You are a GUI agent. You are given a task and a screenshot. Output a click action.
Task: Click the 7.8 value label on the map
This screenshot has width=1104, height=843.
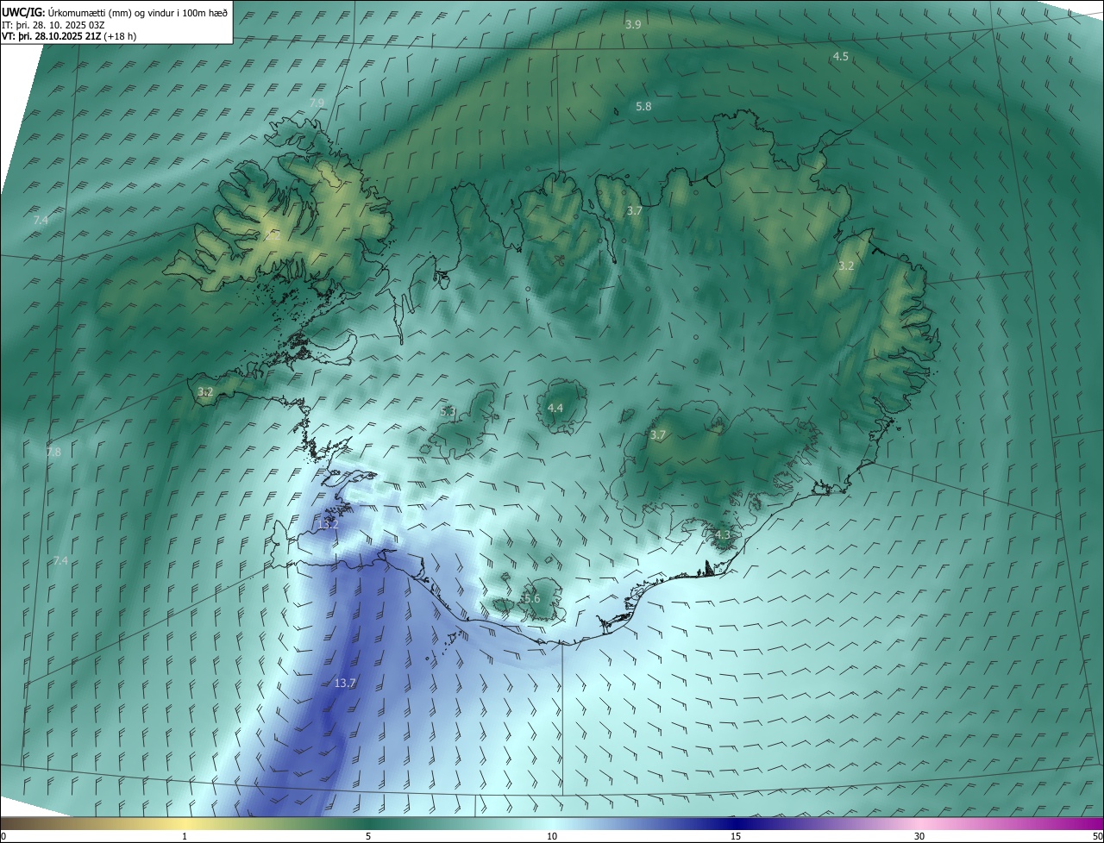53,452
